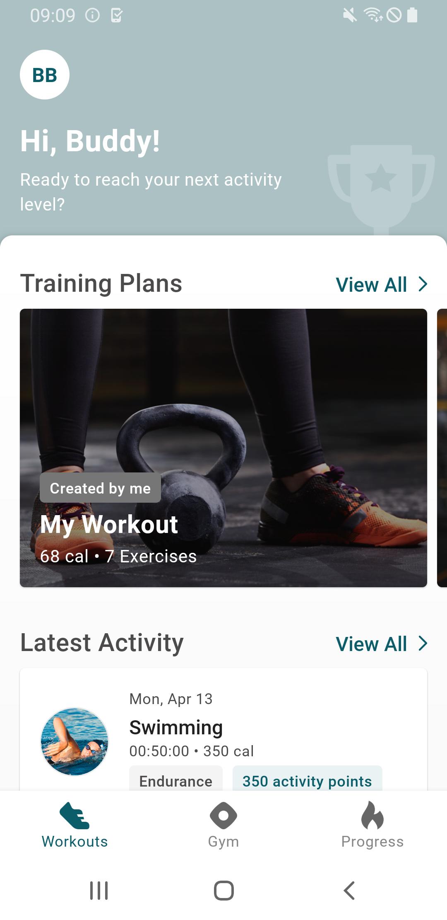Screen dimensions: 447x920
Task: Open the Progress flame icon
Action: pos(372,815)
